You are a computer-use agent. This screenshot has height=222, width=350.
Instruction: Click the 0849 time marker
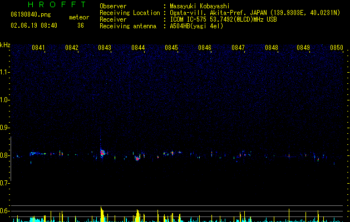pyautogui.click(x=303, y=48)
